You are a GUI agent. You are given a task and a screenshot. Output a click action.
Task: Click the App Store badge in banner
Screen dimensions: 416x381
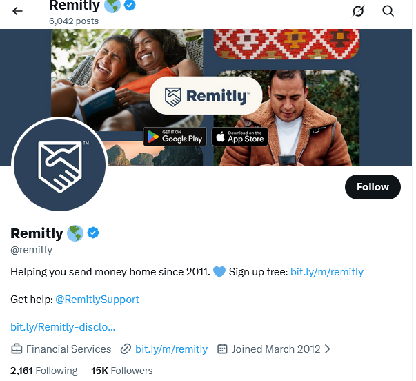pyautogui.click(x=239, y=137)
